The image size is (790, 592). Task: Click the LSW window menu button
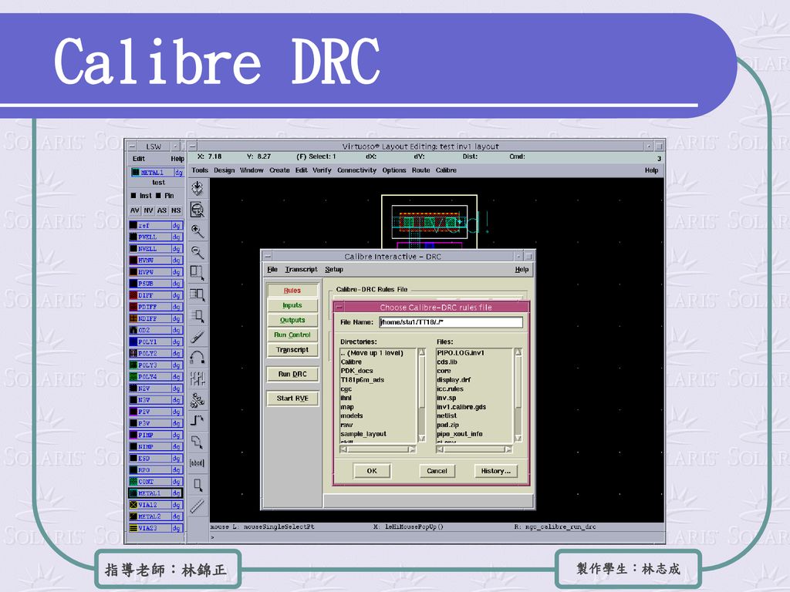point(133,146)
